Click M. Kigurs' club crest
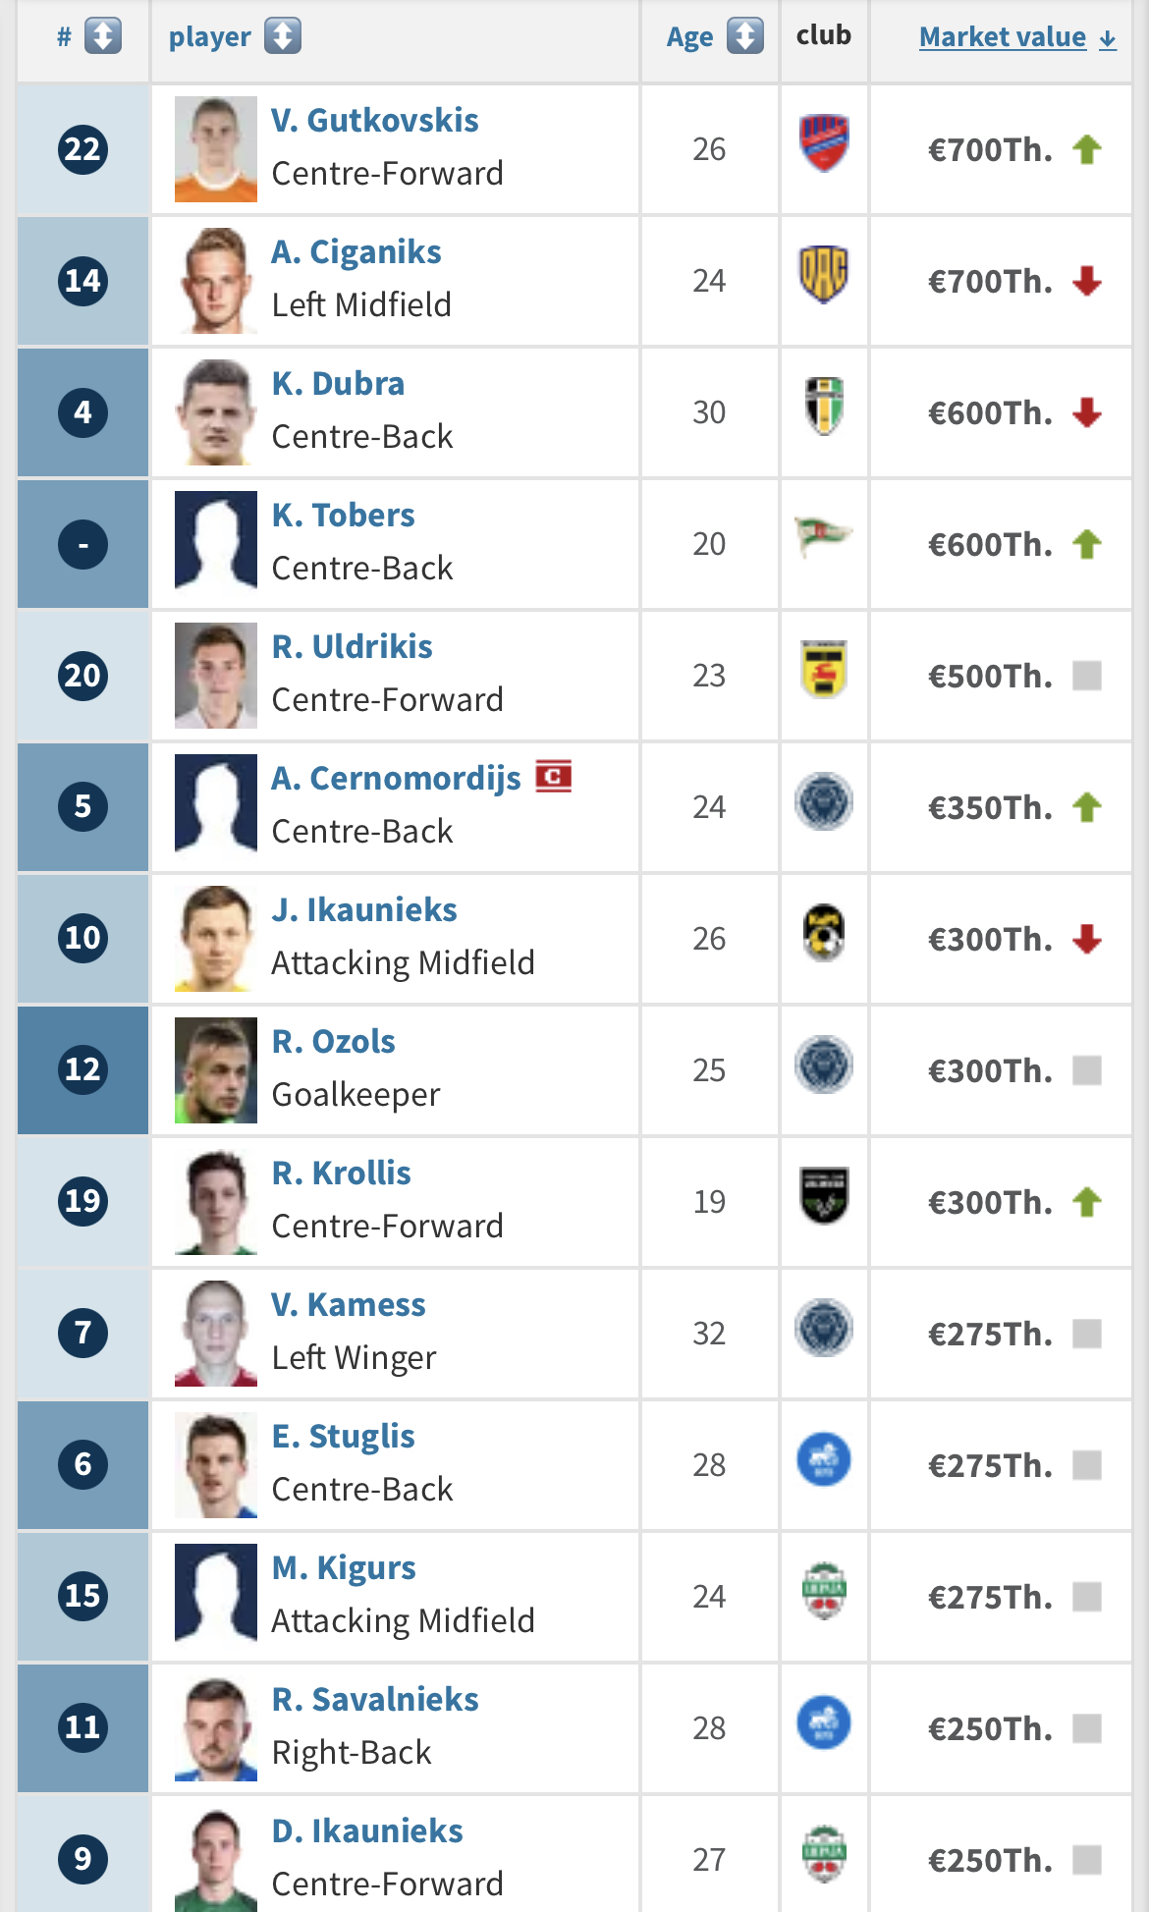The width and height of the screenshot is (1149, 1912). coord(824,1591)
